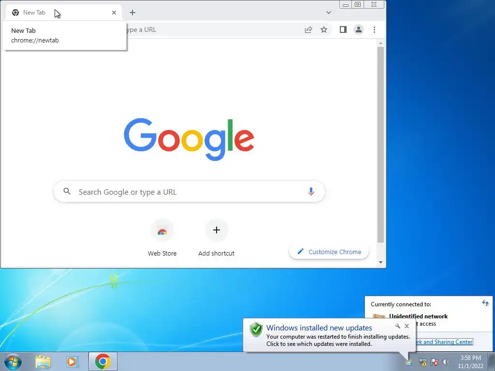Screen dimensions: 495x371
Task: Close the New Tab tab
Action: click(x=114, y=13)
